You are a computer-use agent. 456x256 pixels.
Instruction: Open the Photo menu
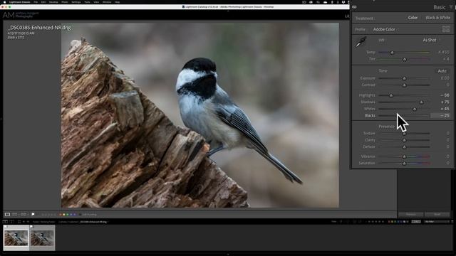click(65, 2)
